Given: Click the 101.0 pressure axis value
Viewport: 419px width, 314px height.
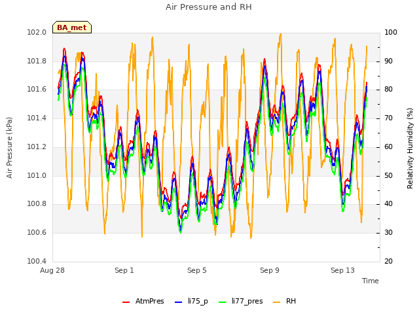Looking at the screenshot, I should tap(37, 176).
